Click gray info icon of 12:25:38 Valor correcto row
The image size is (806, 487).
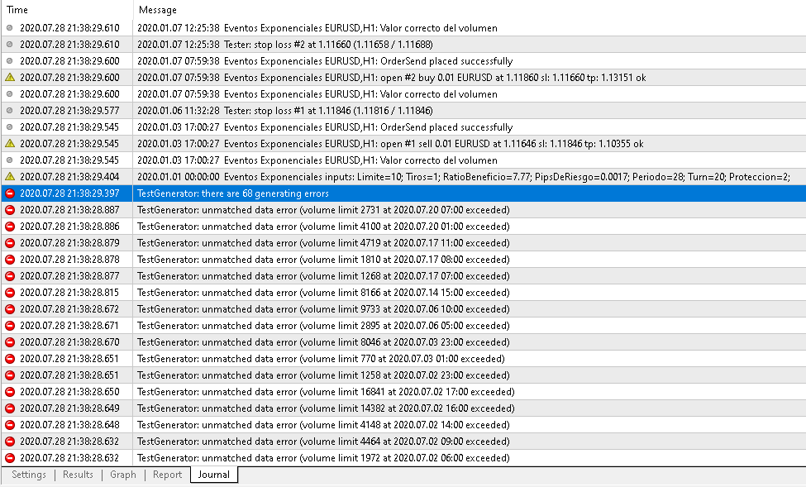pos(10,28)
